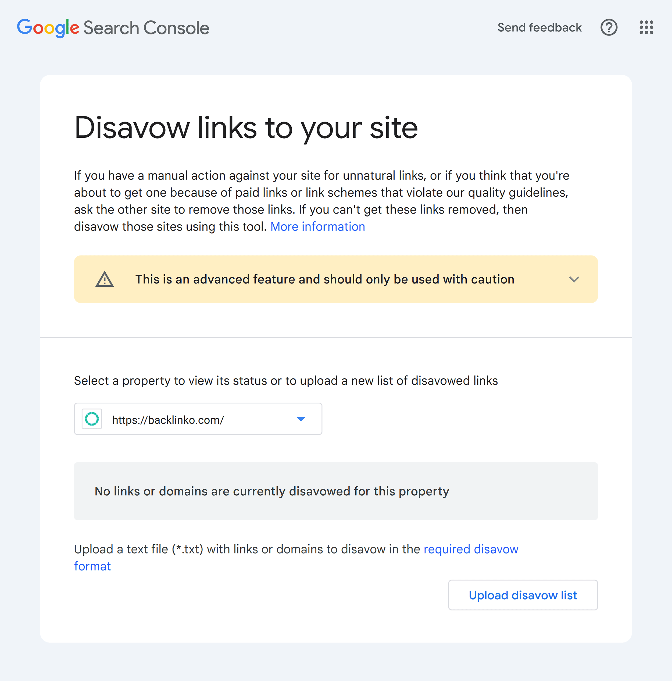Viewport: 672px width, 681px height.
Task: Open the required disavow format link
Action: tap(471, 549)
